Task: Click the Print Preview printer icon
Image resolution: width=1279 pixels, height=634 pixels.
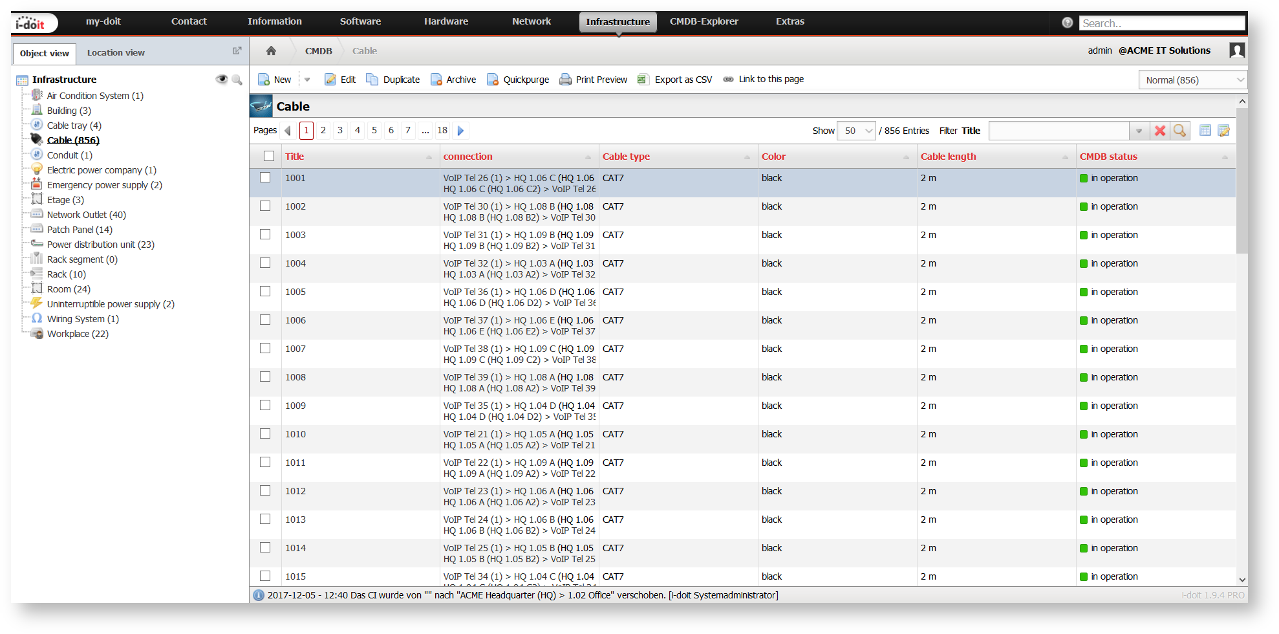Action: 565,80
